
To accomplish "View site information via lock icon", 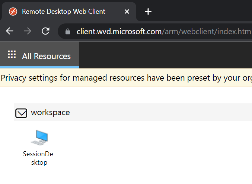I will (x=67, y=32).
